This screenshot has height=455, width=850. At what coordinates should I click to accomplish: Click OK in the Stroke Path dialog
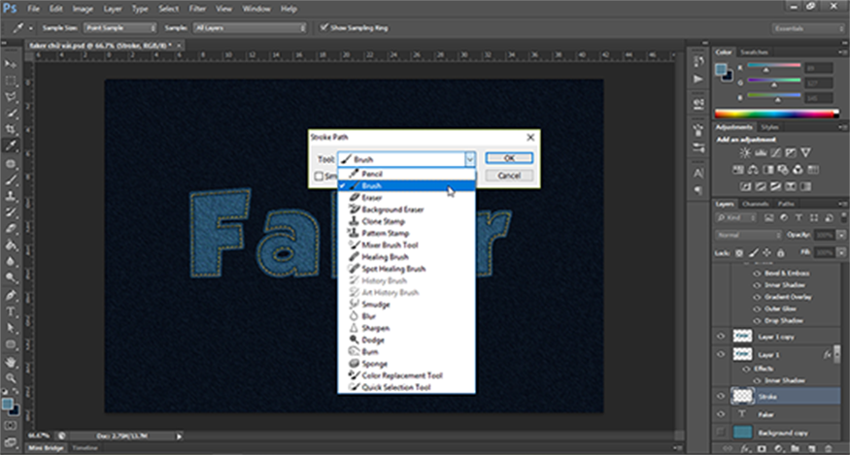tap(508, 157)
